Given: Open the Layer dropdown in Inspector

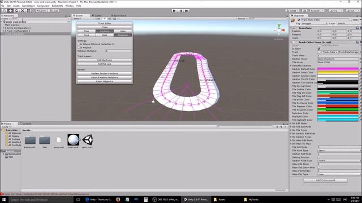Looking at the screenshot, I should (x=348, y=24).
